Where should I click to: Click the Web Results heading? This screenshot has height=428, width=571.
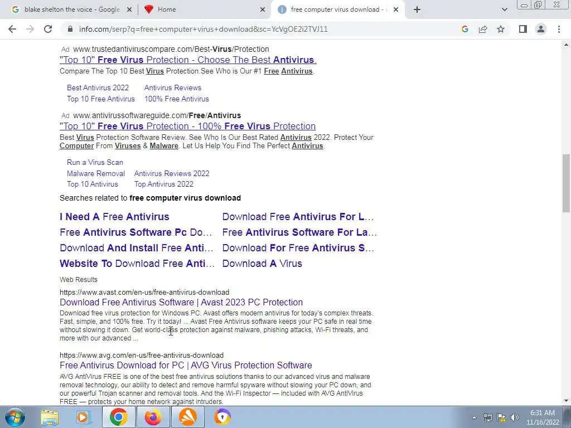coord(79,280)
